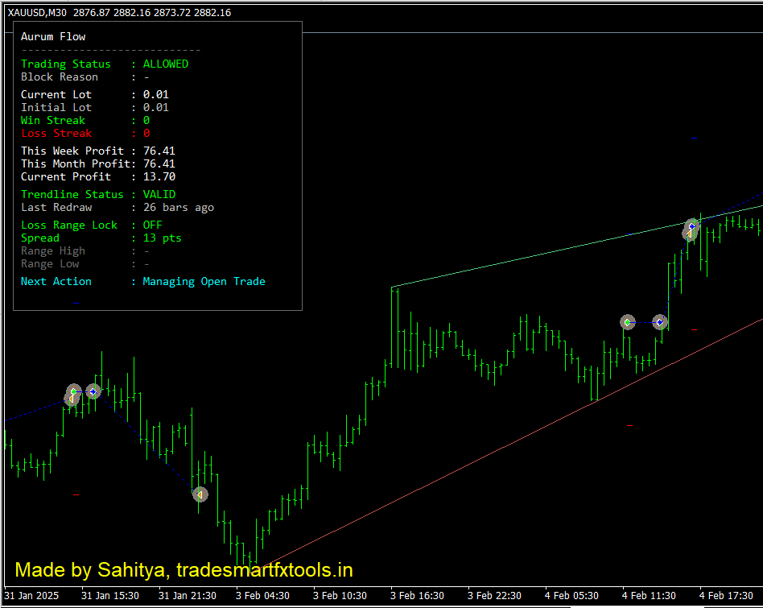Click the blue arrow marker on the upper green trendline
The height and width of the screenshot is (608, 763).
tap(692, 225)
